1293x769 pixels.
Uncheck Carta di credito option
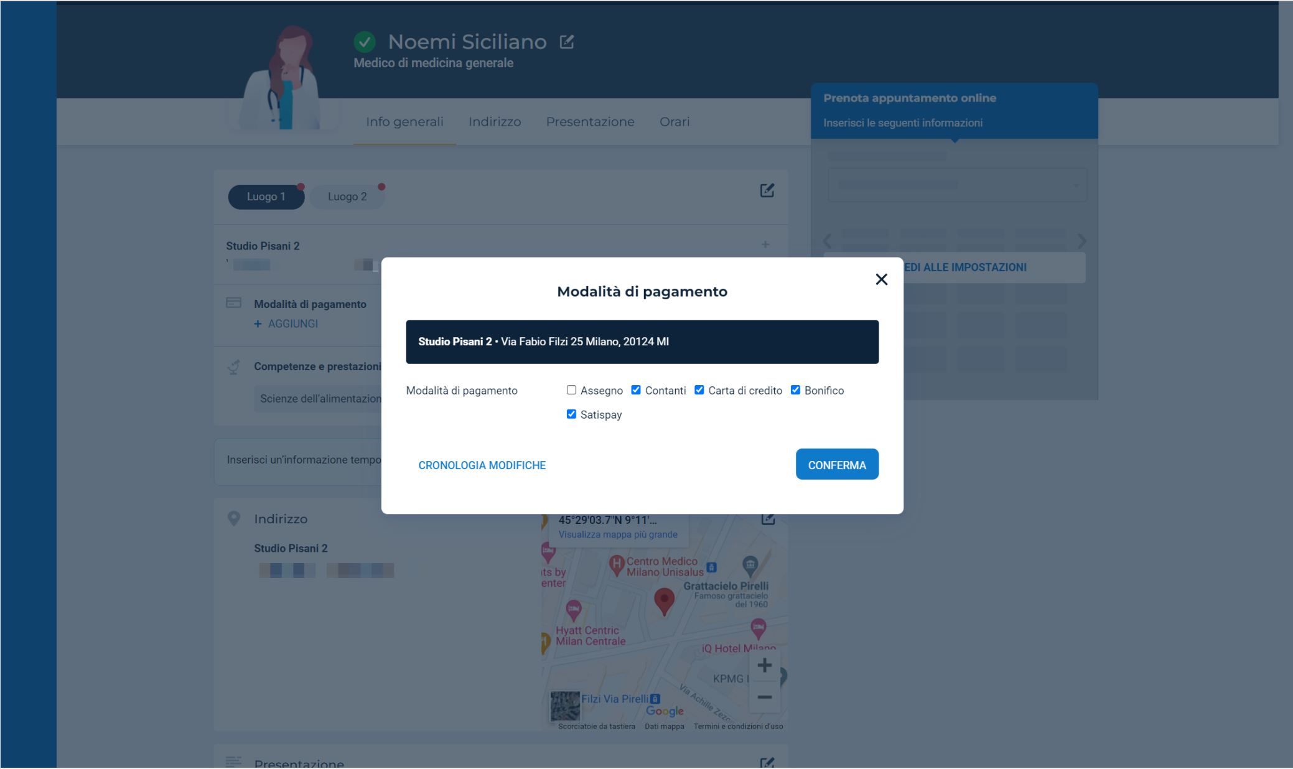point(699,390)
